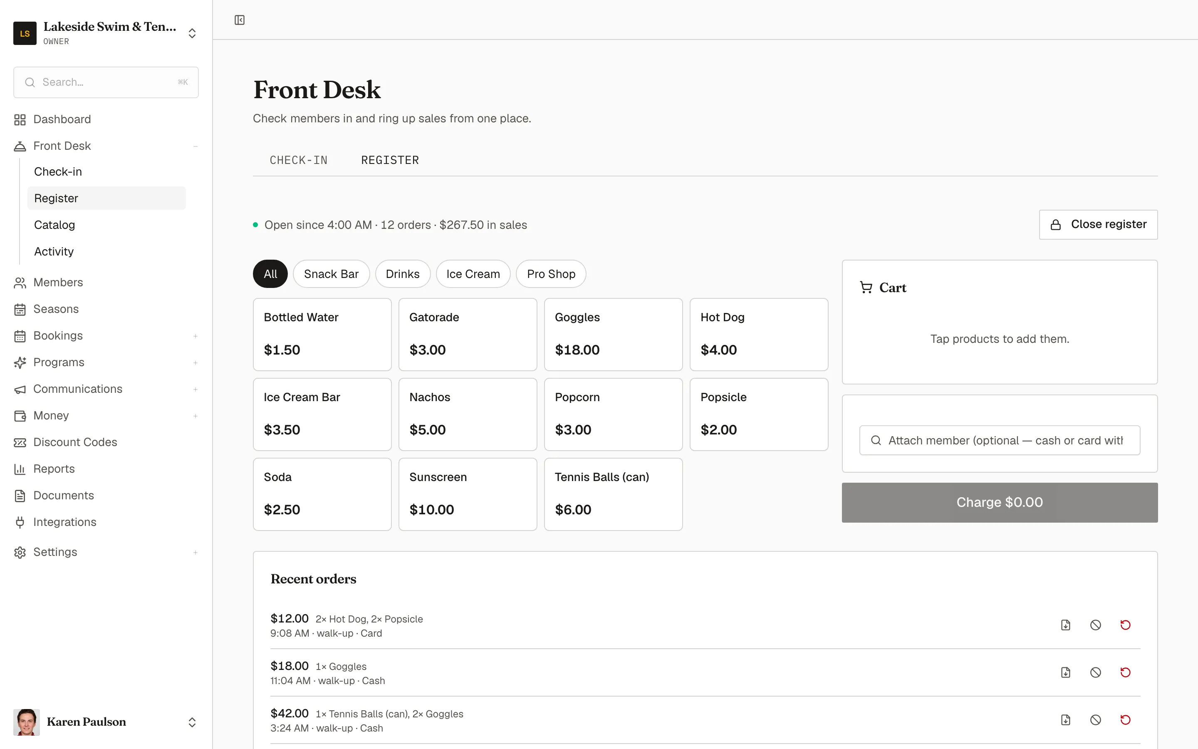Void the $18.00 Goggles order
The height and width of the screenshot is (749, 1198).
click(x=1096, y=673)
